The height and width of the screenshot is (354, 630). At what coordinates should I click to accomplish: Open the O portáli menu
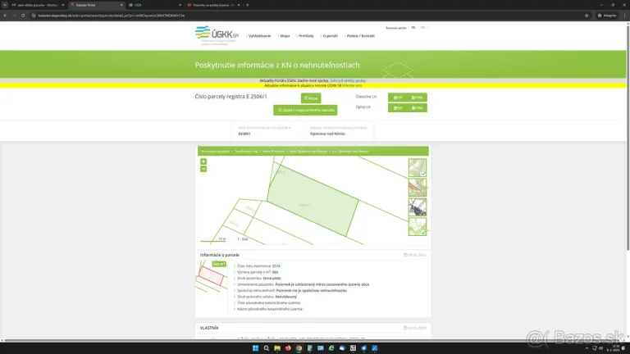330,36
